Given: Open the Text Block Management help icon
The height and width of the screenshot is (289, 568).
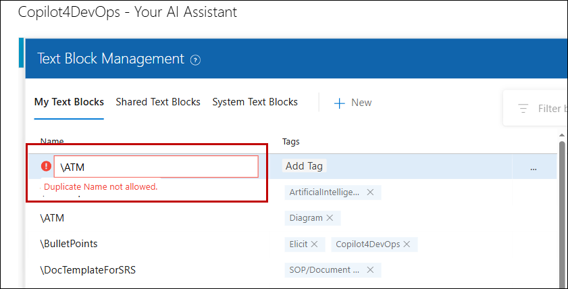Looking at the screenshot, I should click(x=195, y=59).
